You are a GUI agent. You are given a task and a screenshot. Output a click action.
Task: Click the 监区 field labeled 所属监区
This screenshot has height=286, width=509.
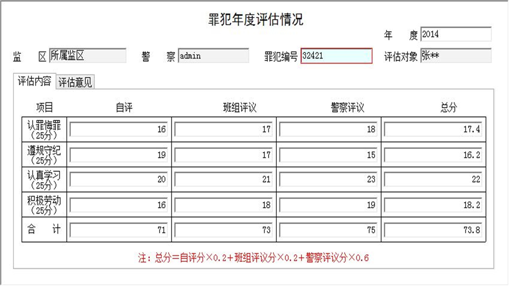coord(87,56)
